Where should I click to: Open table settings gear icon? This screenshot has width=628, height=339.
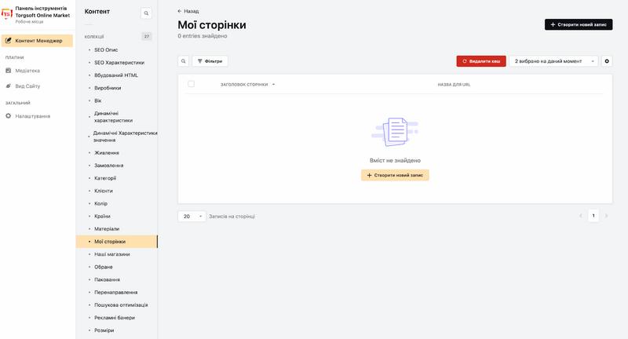coord(607,61)
